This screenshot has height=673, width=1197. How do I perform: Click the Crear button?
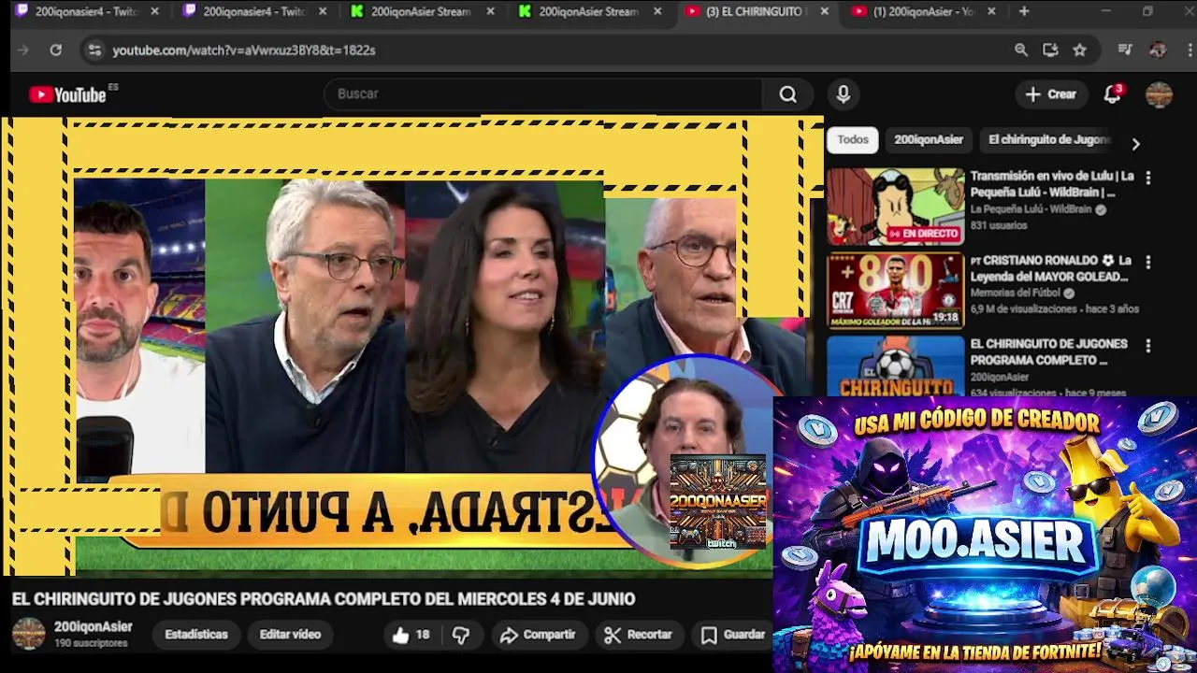coord(1050,94)
